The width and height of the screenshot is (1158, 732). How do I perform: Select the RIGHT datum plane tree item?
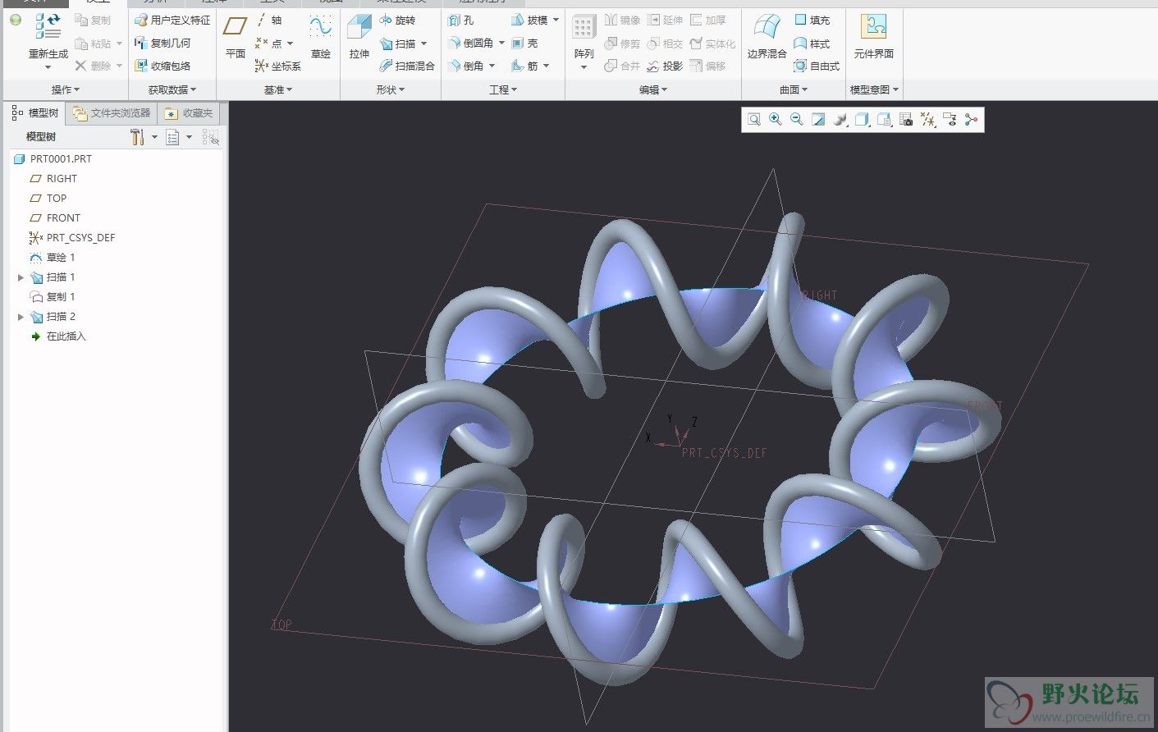tap(53, 179)
